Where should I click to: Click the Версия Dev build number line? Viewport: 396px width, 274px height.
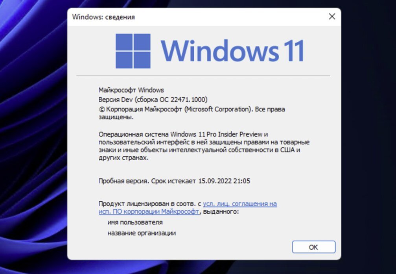(x=153, y=100)
